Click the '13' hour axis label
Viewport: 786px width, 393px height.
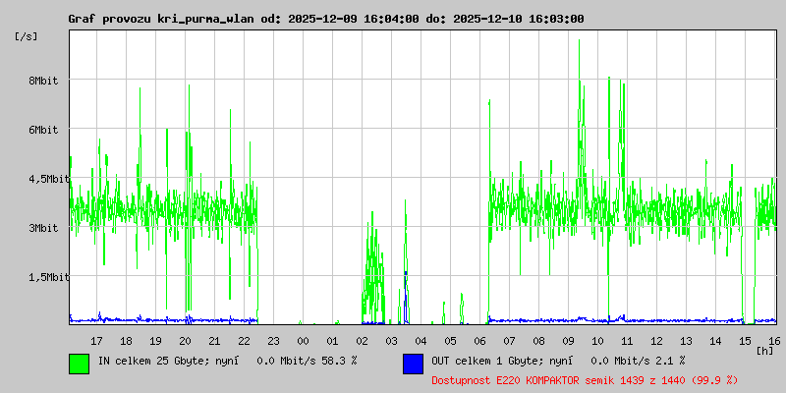point(686,341)
